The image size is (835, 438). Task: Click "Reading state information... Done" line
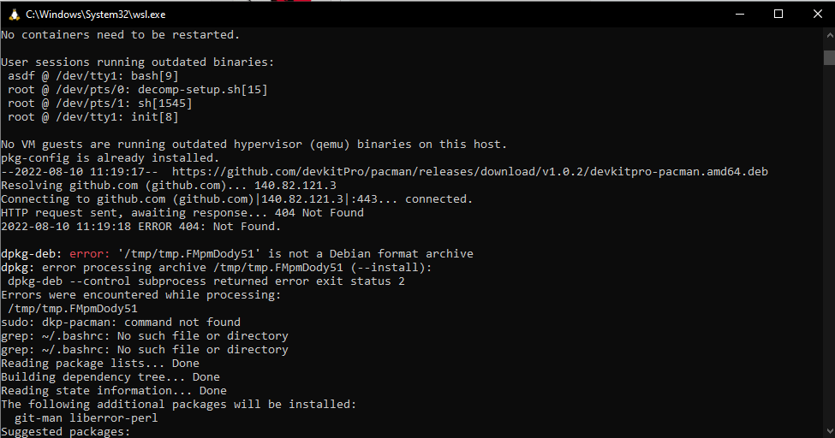(x=113, y=391)
